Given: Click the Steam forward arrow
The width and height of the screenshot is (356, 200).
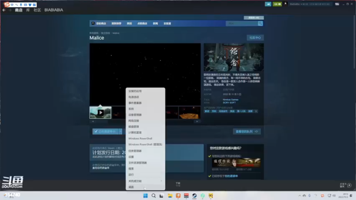Looking at the screenshot, I should coord(10,10).
